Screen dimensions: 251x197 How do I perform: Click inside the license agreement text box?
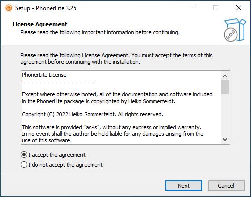coord(121,108)
